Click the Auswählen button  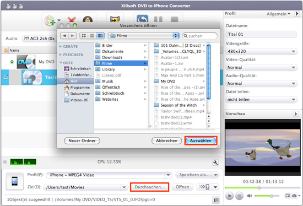201,140
